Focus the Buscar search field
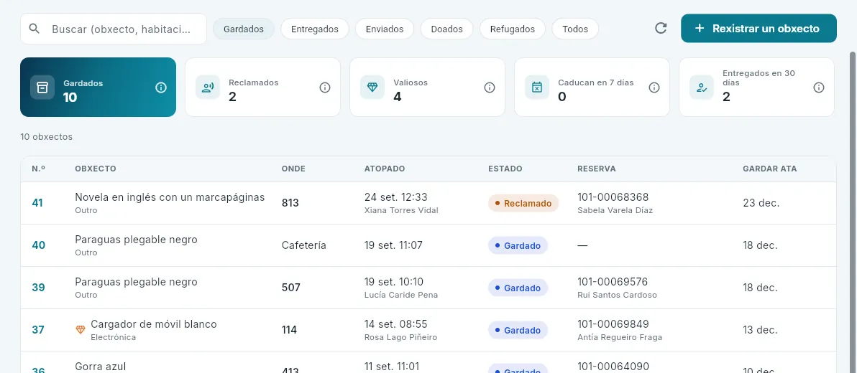Screen dimensions: 857x373 (x=114, y=29)
